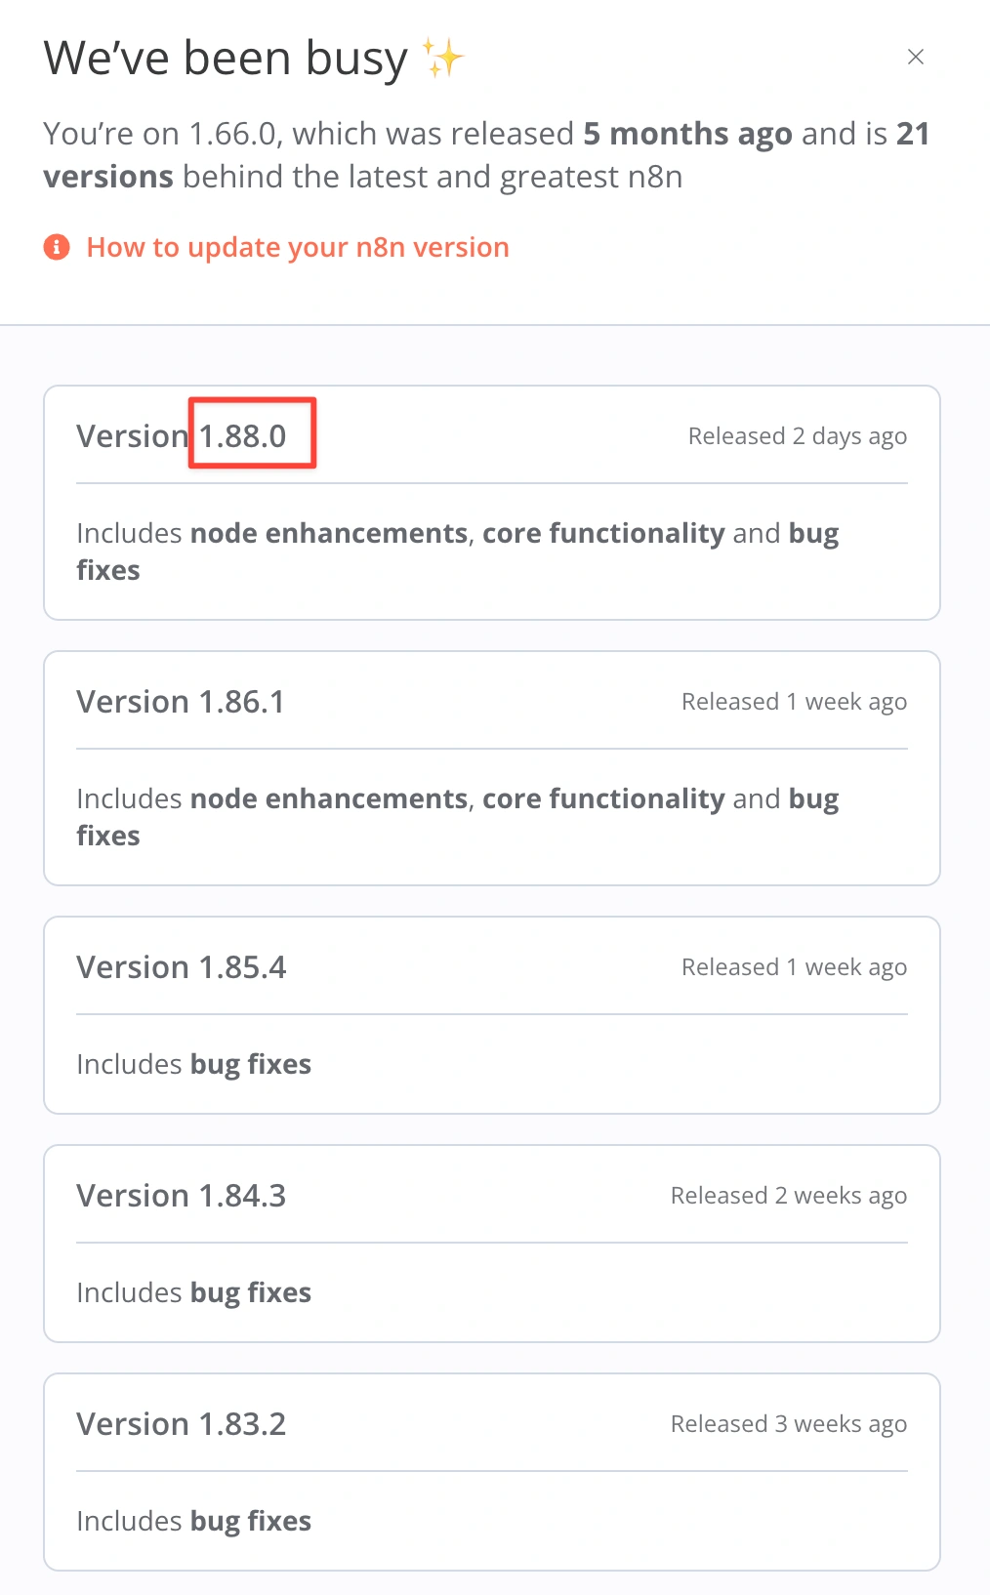Open How to update your n8n version link
Image resolution: width=990 pixels, height=1595 pixels.
(x=298, y=247)
